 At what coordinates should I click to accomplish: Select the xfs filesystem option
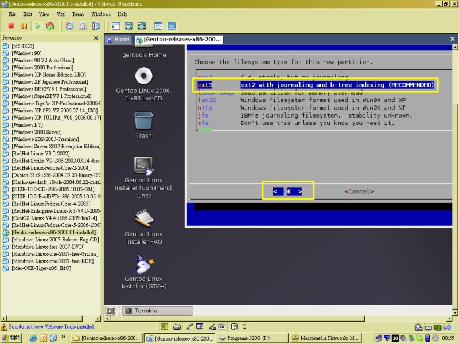295,123
